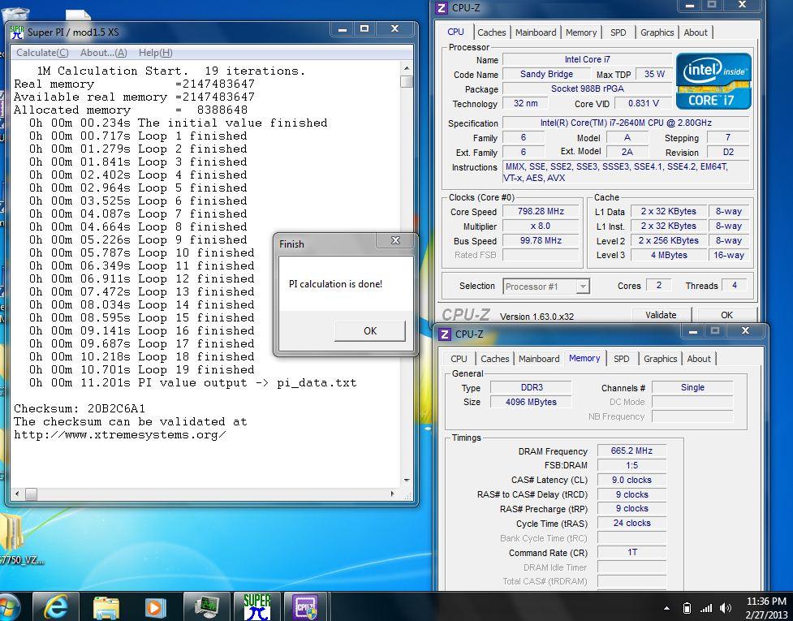Screen dimensions: 793x621
Task: Click memory Size 4096 MBytes value
Action: click(x=531, y=402)
